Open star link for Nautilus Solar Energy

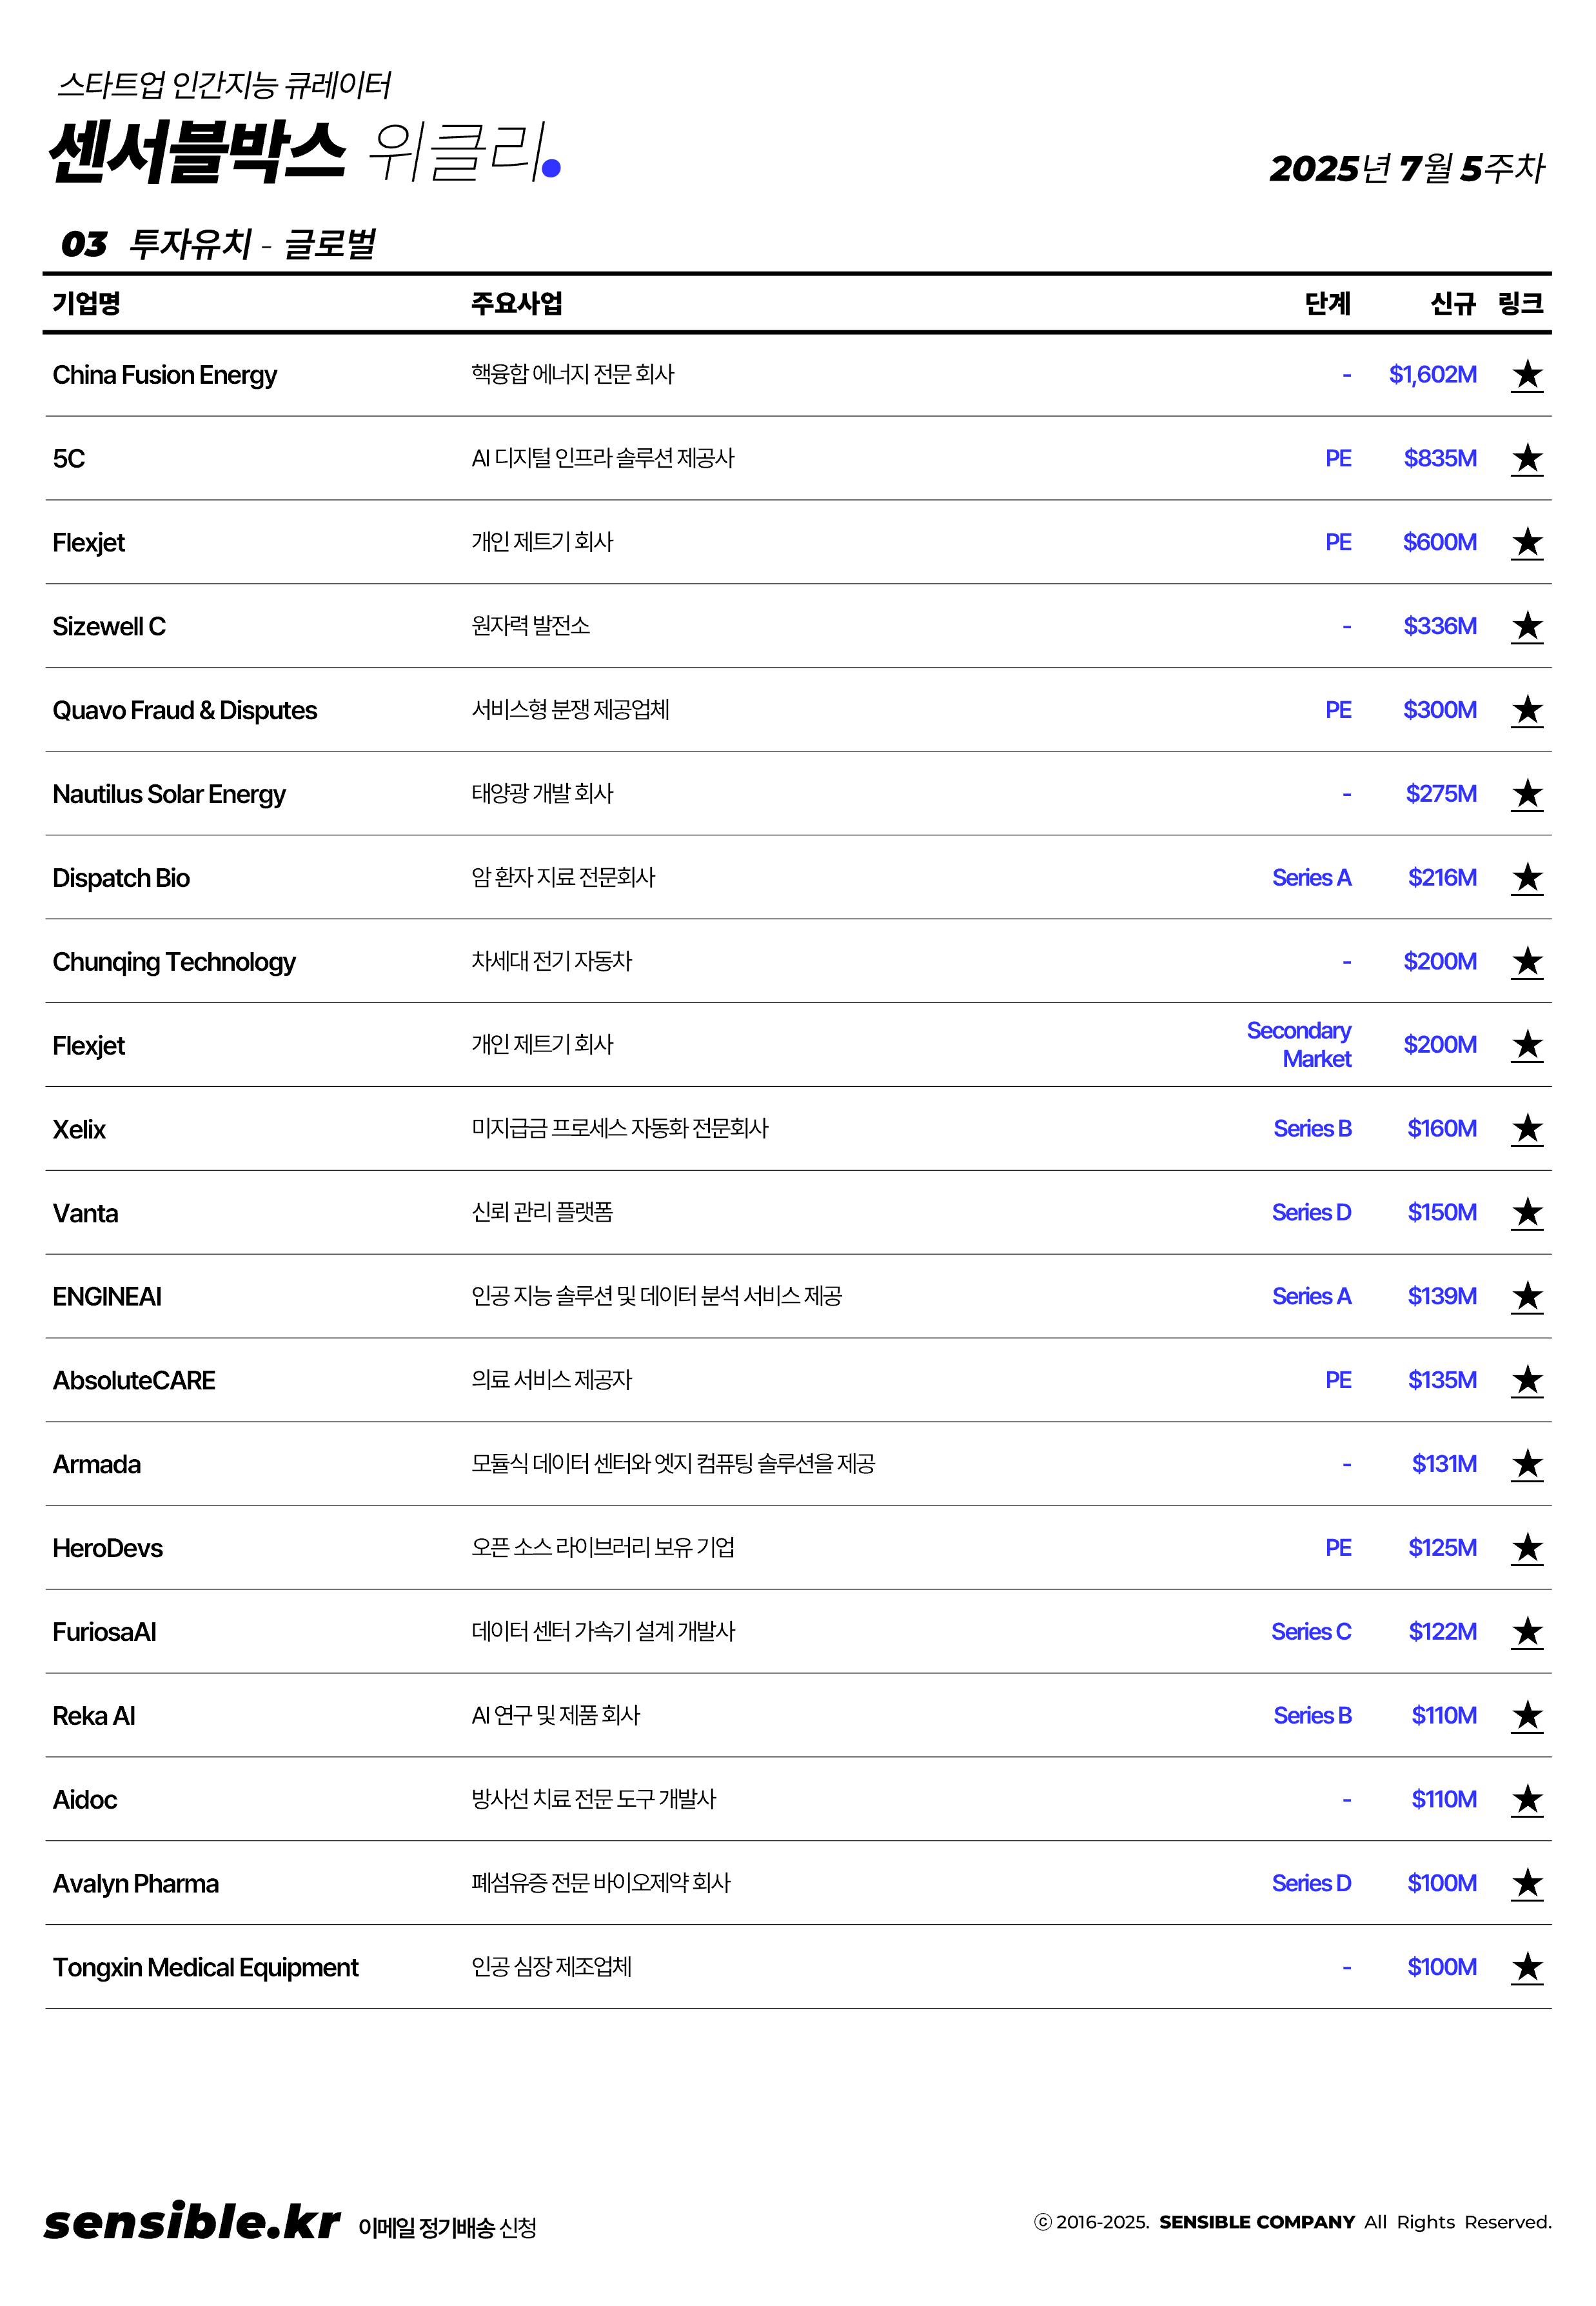(x=1526, y=795)
